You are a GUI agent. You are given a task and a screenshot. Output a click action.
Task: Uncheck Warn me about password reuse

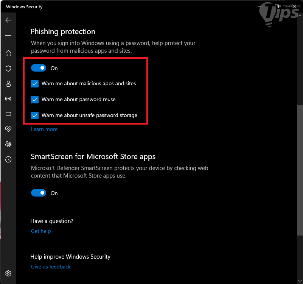pyautogui.click(x=35, y=100)
